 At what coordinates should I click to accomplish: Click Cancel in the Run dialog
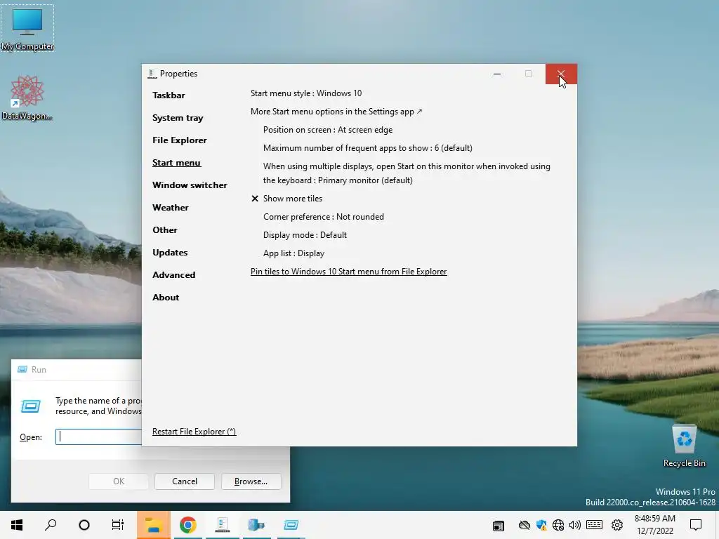[185, 481]
